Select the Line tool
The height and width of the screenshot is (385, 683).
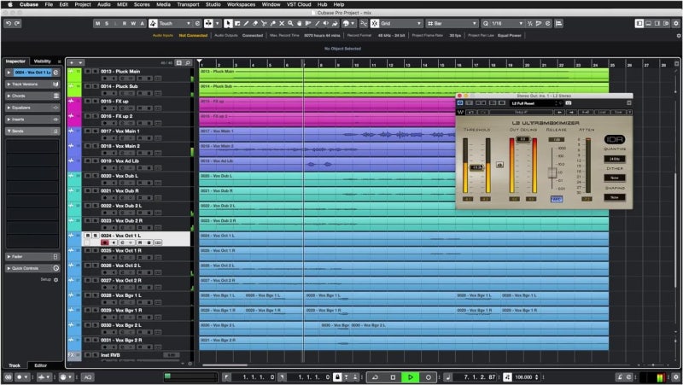317,24
